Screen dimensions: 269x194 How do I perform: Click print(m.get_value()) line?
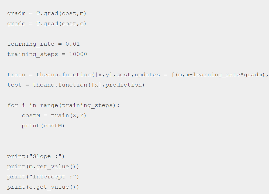click(43, 167)
